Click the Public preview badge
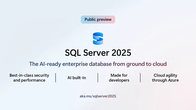The image size is (196, 110). coord(98,20)
